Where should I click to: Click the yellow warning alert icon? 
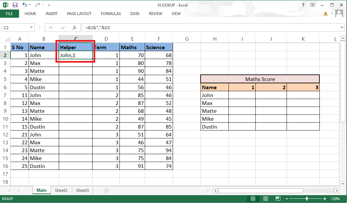(325, 14)
